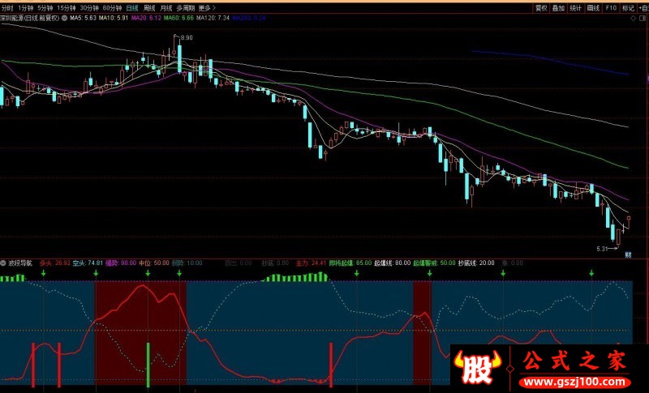Image resolution: width=649 pixels, height=393 pixels.
Task: Click the MA20: 6.12 value label
Action: (146, 18)
